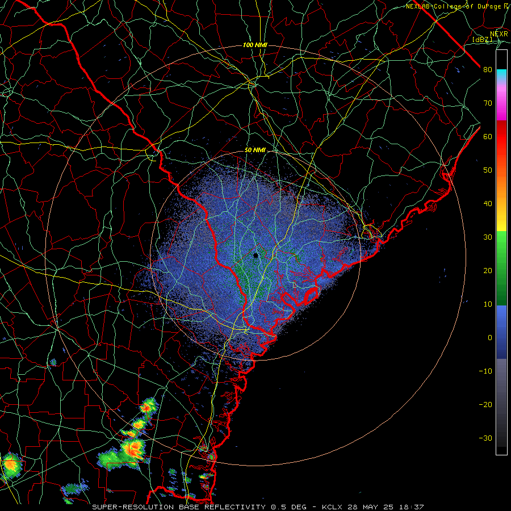This screenshot has height=511, width=511.
Task: Click the 80 dBZ label on color scale
Action: tap(488, 69)
